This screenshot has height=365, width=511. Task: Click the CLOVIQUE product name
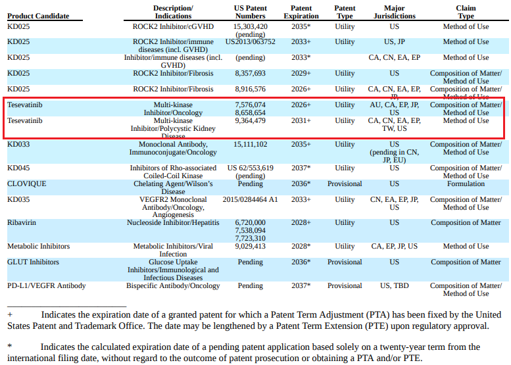27,184
